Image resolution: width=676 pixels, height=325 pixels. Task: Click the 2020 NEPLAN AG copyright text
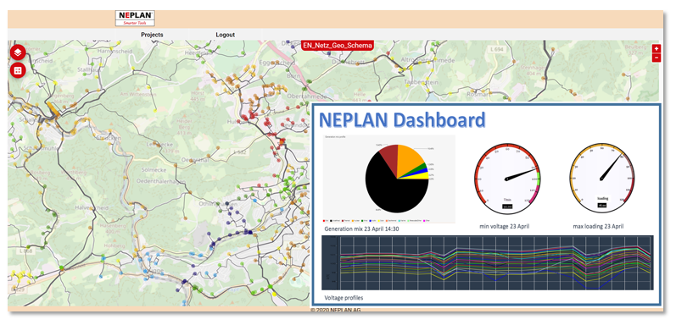[x=335, y=310]
